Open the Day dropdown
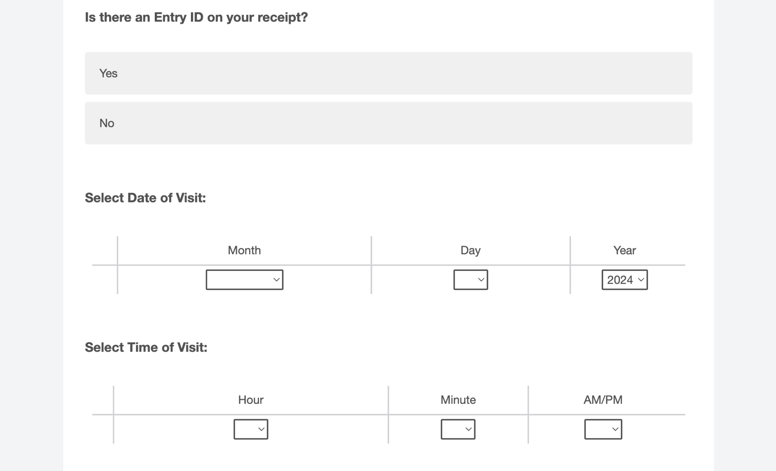 point(470,280)
